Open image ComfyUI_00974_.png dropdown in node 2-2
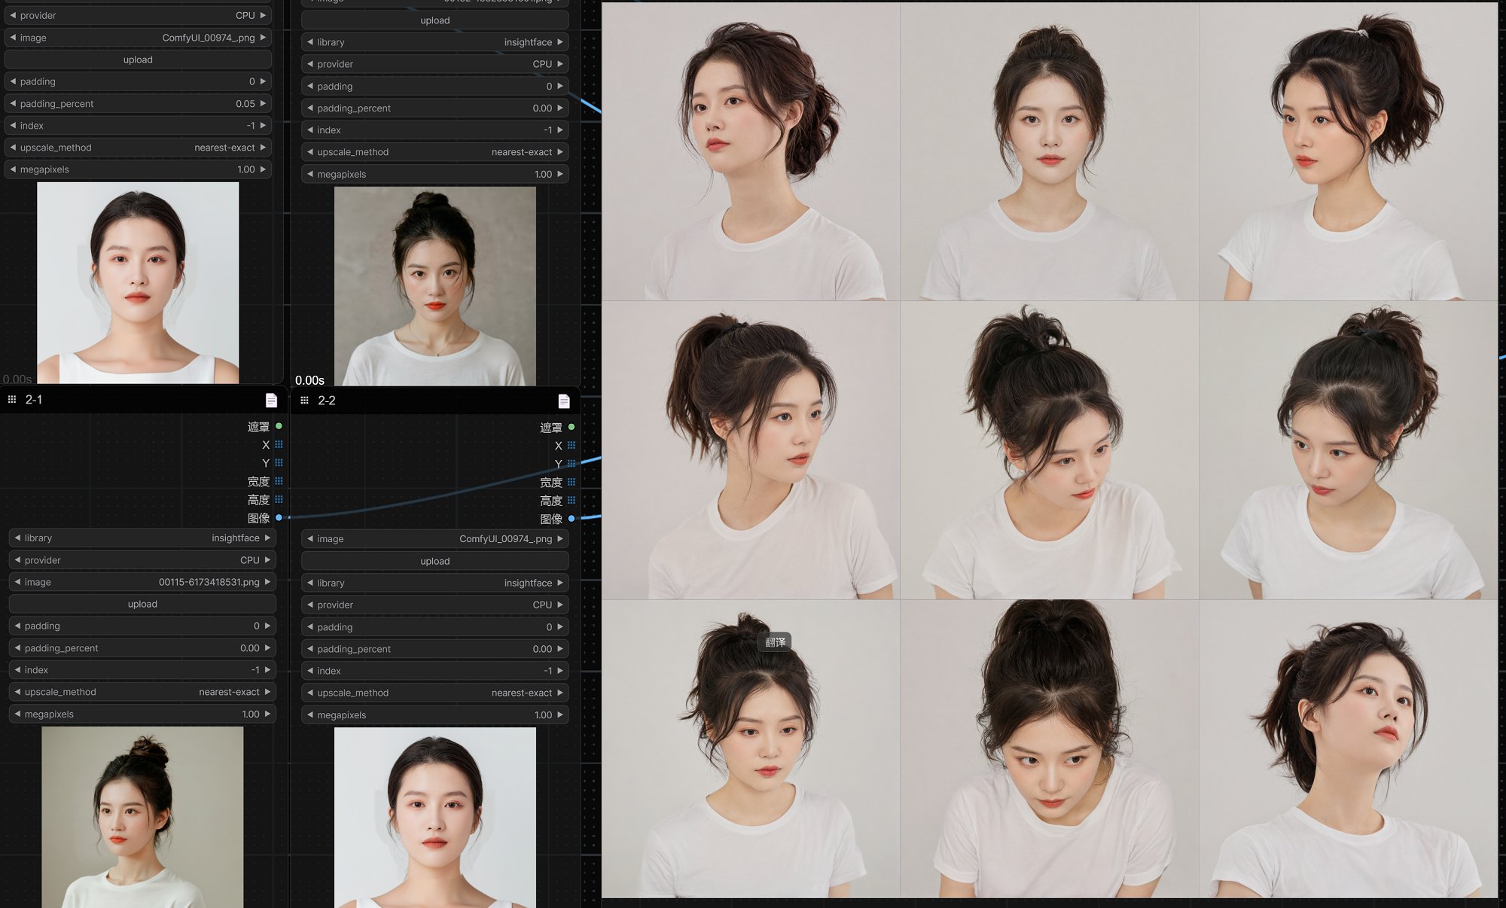Image resolution: width=1506 pixels, height=908 pixels. (x=435, y=539)
